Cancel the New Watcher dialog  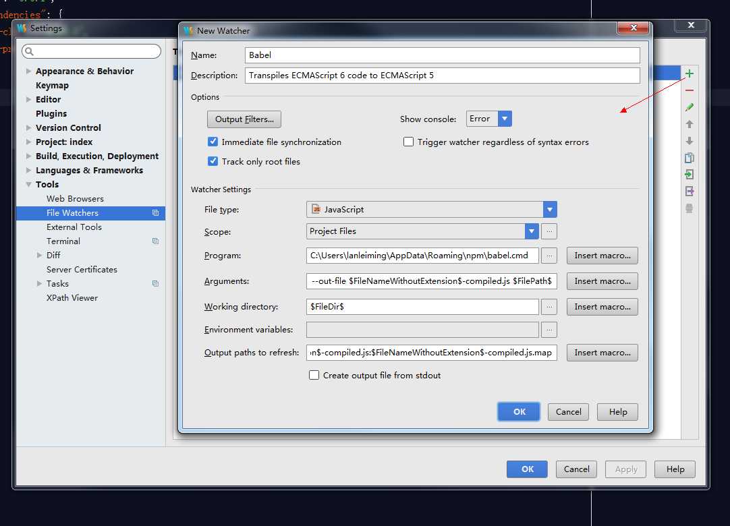coord(569,412)
